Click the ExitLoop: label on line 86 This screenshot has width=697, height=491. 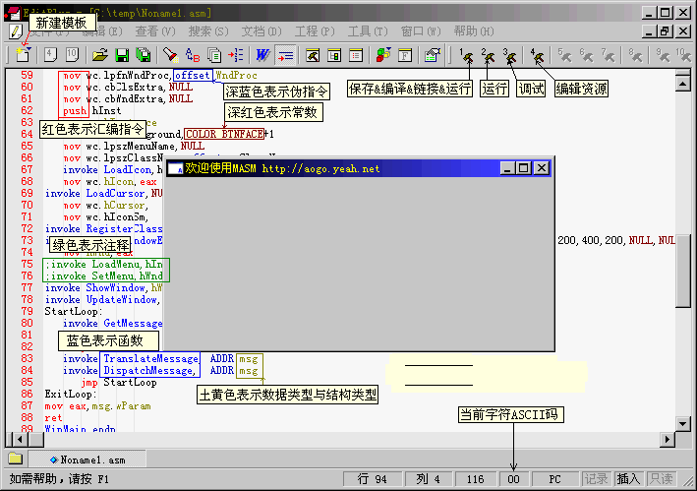pyautogui.click(x=70, y=394)
